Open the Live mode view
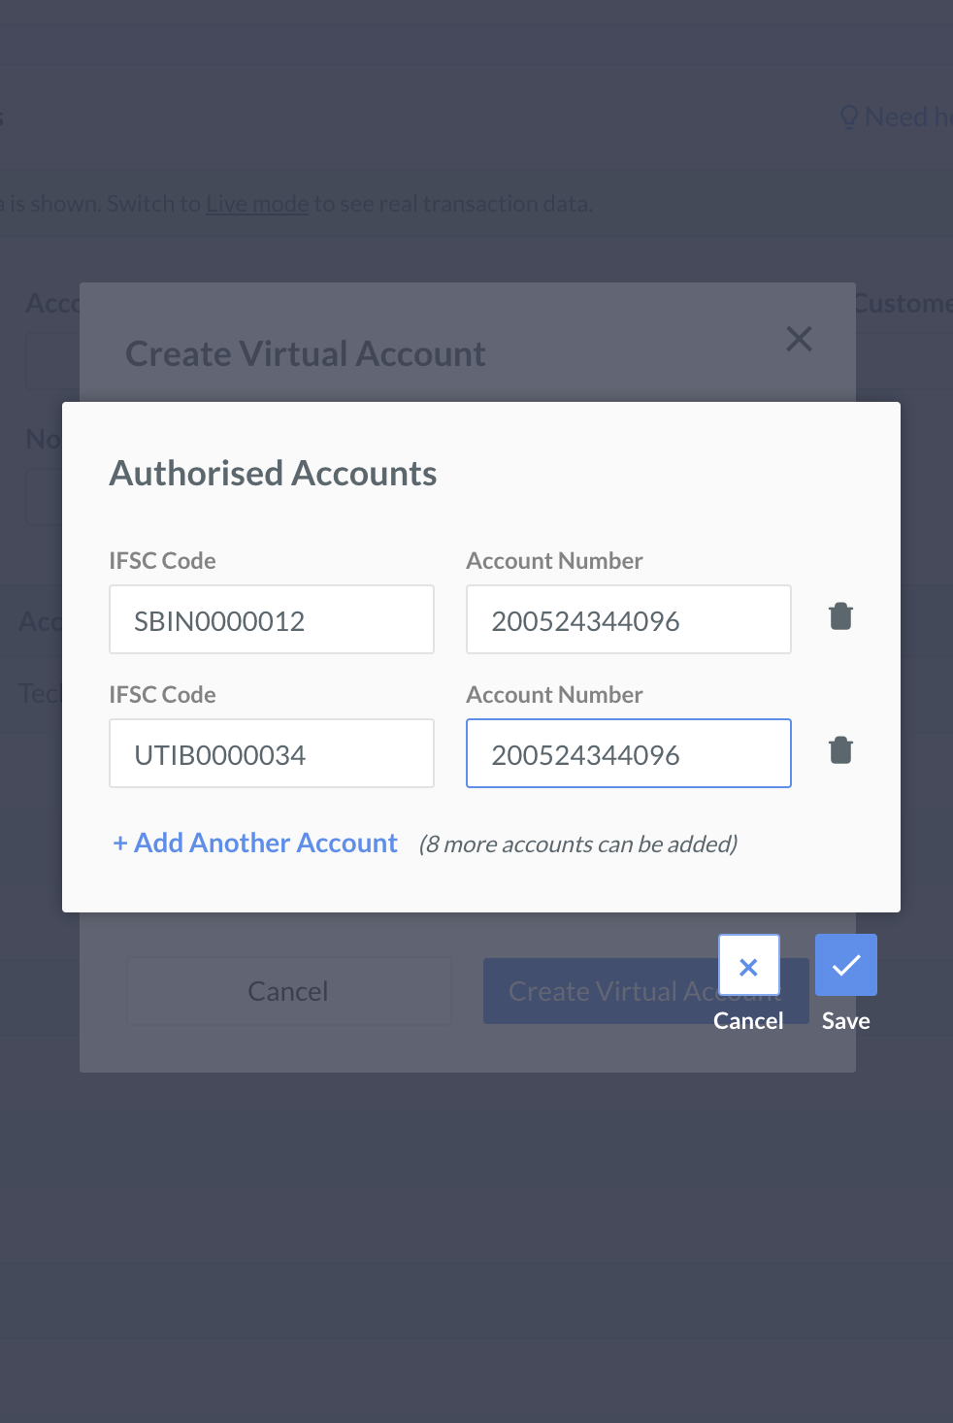The image size is (953, 1423). click(256, 203)
